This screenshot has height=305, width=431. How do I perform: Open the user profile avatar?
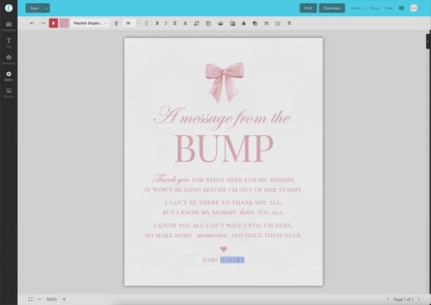[414, 8]
